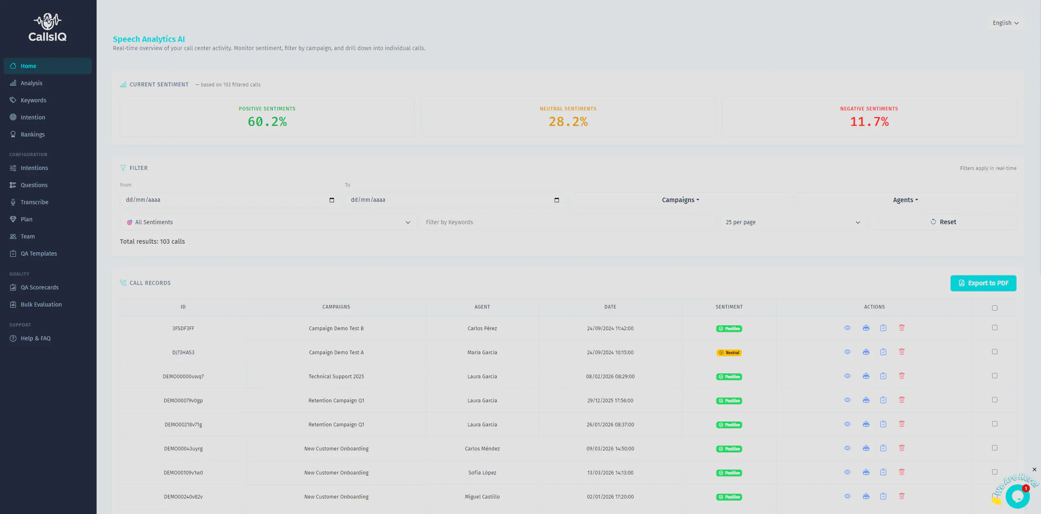The width and height of the screenshot is (1041, 514).
Task: Click the Filter by Keywords input
Action: coord(568,222)
